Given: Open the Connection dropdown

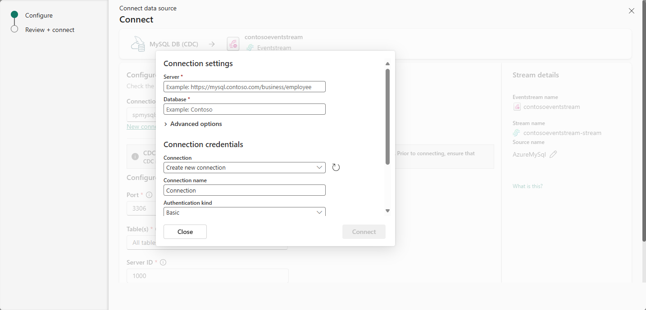Looking at the screenshot, I should click(x=245, y=167).
